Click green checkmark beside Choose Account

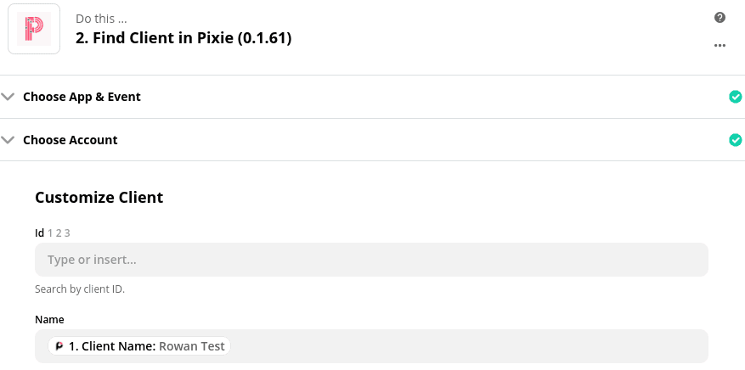[736, 140]
